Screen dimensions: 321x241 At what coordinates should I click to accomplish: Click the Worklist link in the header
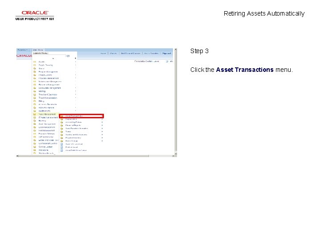pyautogui.click(x=113, y=53)
